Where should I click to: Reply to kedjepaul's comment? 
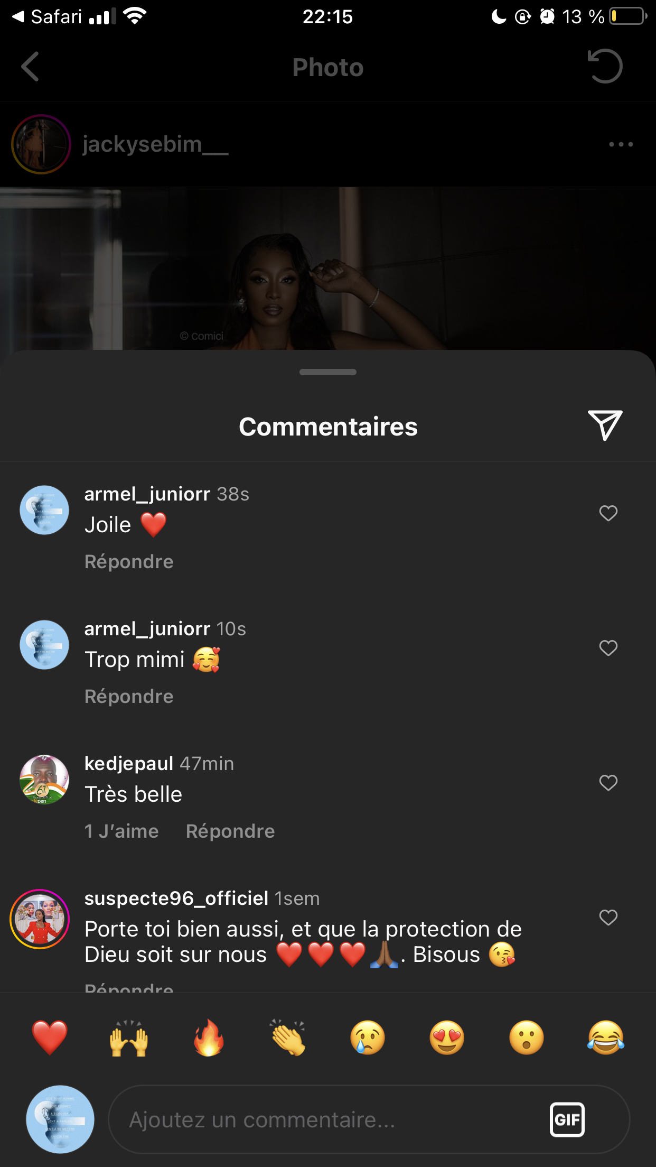[230, 831]
